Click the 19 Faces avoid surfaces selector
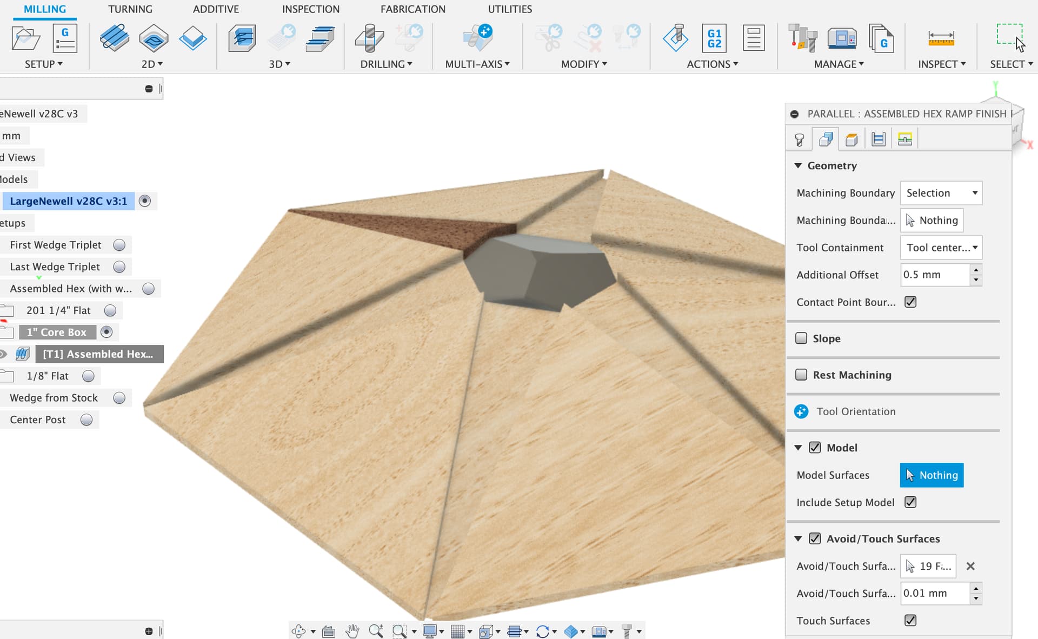 tap(928, 566)
